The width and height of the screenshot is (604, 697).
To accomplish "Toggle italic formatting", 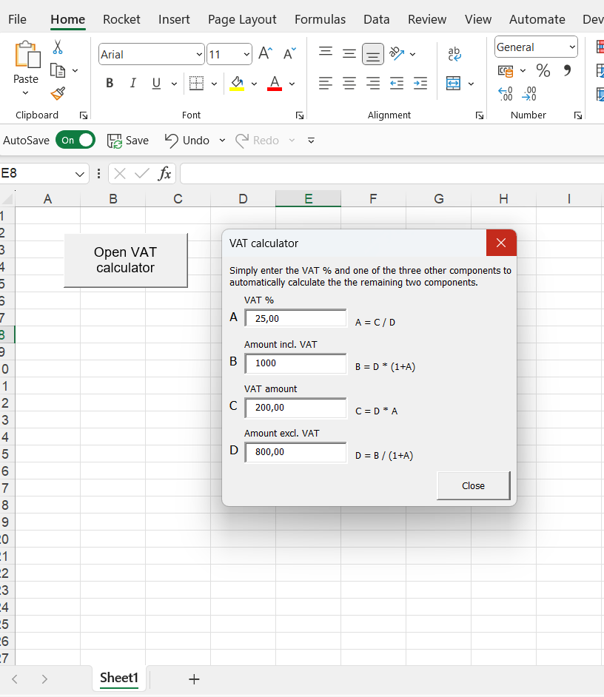I will click(x=133, y=84).
